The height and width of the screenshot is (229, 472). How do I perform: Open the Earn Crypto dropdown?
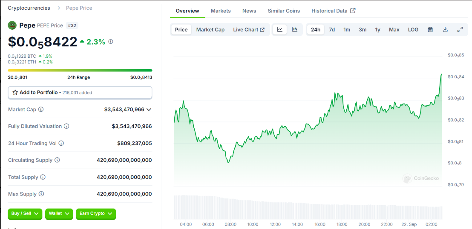pyautogui.click(x=96, y=214)
